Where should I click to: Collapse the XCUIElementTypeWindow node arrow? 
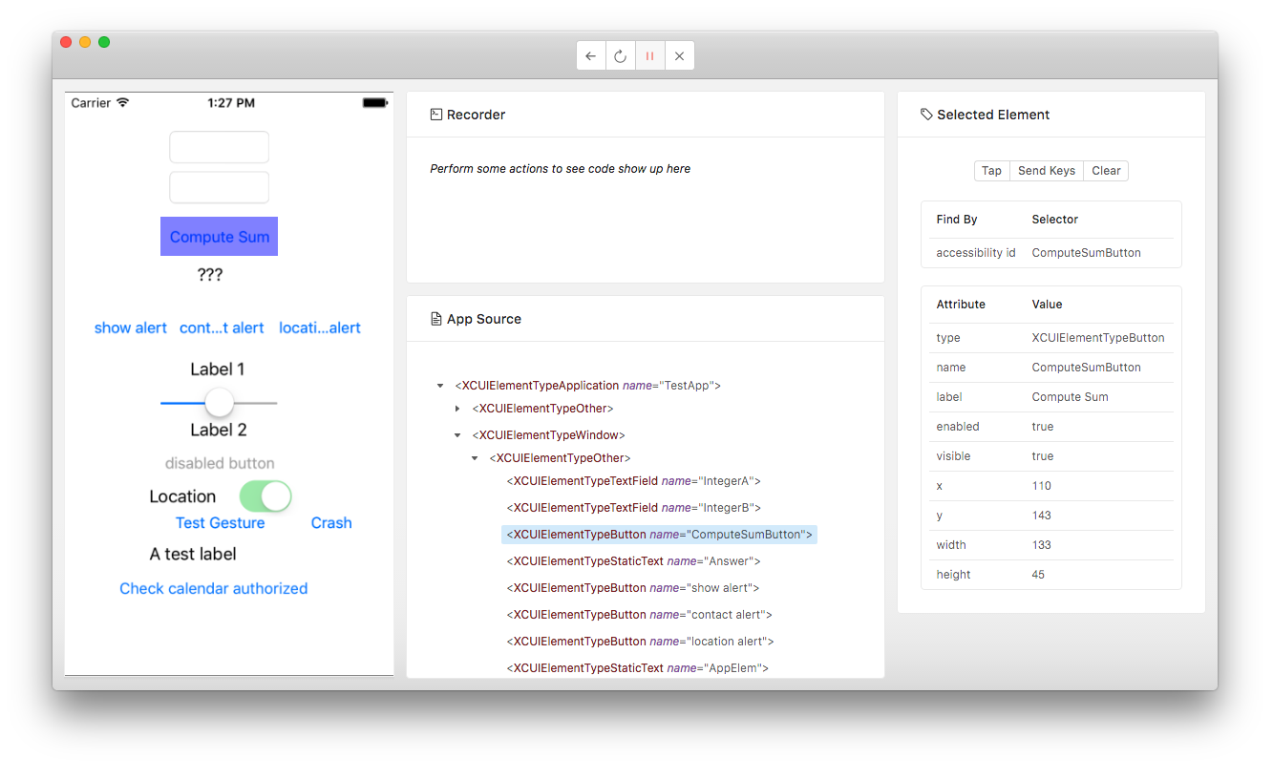(x=457, y=435)
